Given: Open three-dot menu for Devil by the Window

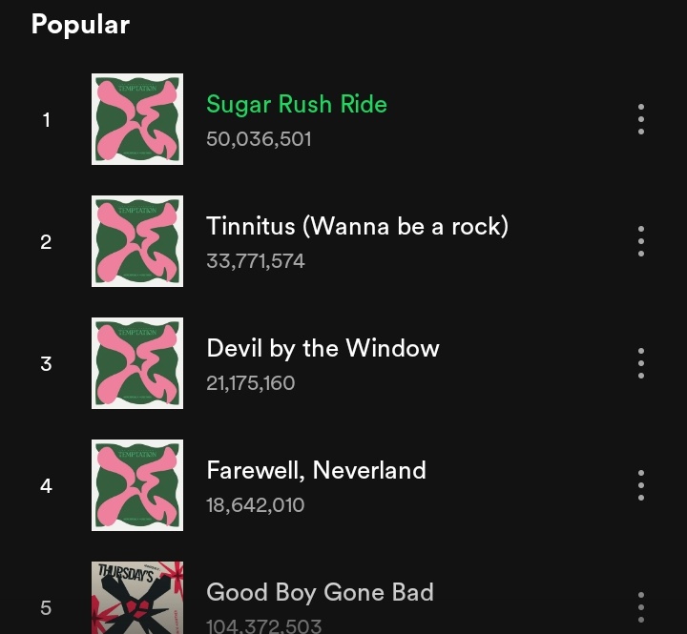Looking at the screenshot, I should [x=640, y=363].
